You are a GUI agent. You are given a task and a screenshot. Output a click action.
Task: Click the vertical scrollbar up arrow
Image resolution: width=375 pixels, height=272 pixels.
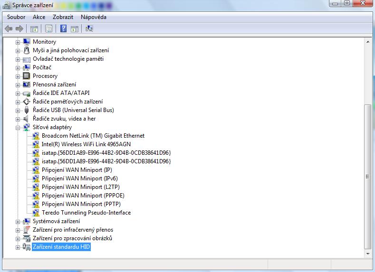(x=367, y=42)
